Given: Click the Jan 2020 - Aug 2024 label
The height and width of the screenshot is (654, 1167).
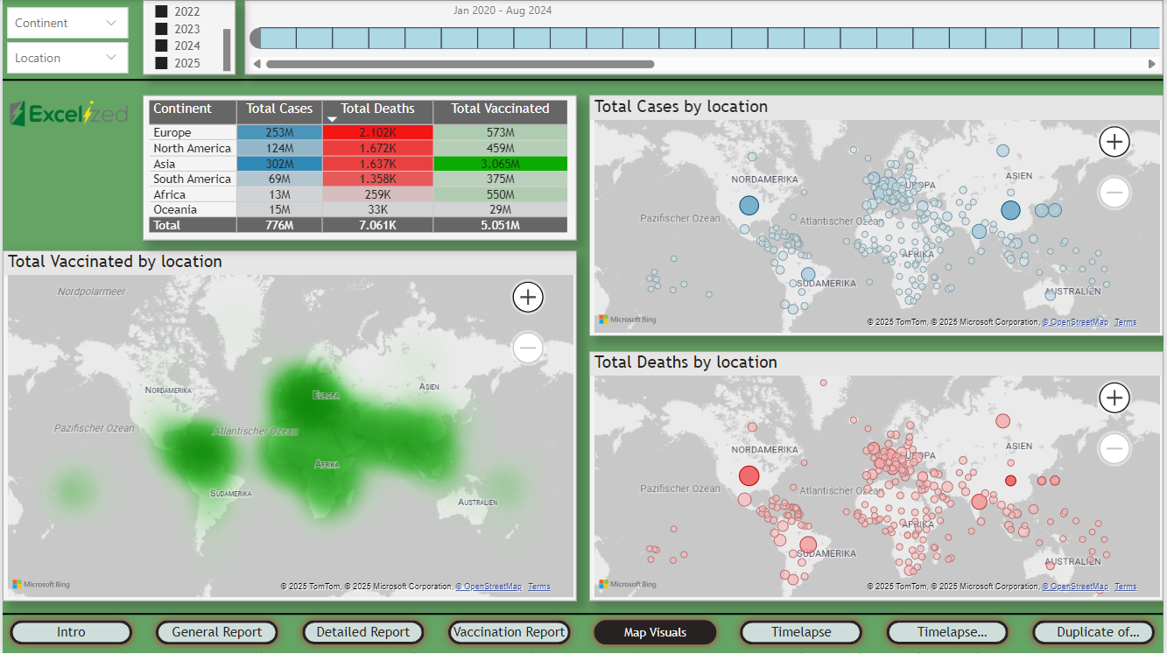Looking at the screenshot, I should coord(503,11).
